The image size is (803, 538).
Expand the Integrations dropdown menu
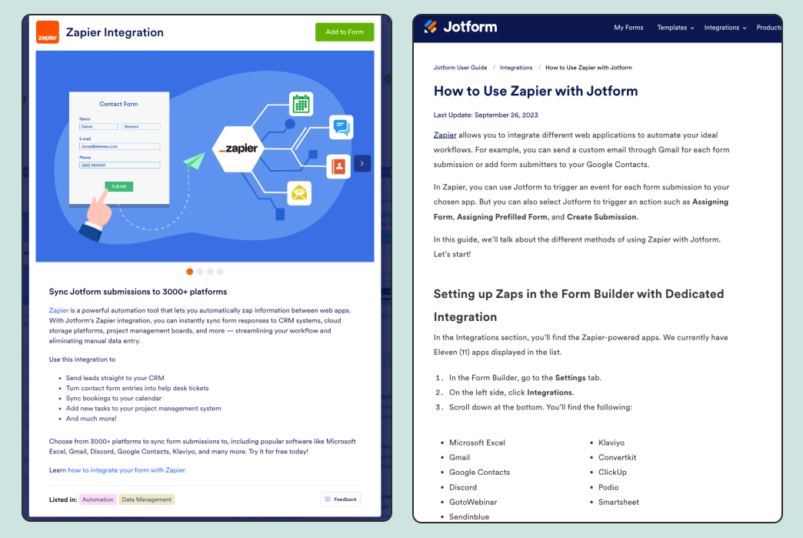(x=725, y=28)
